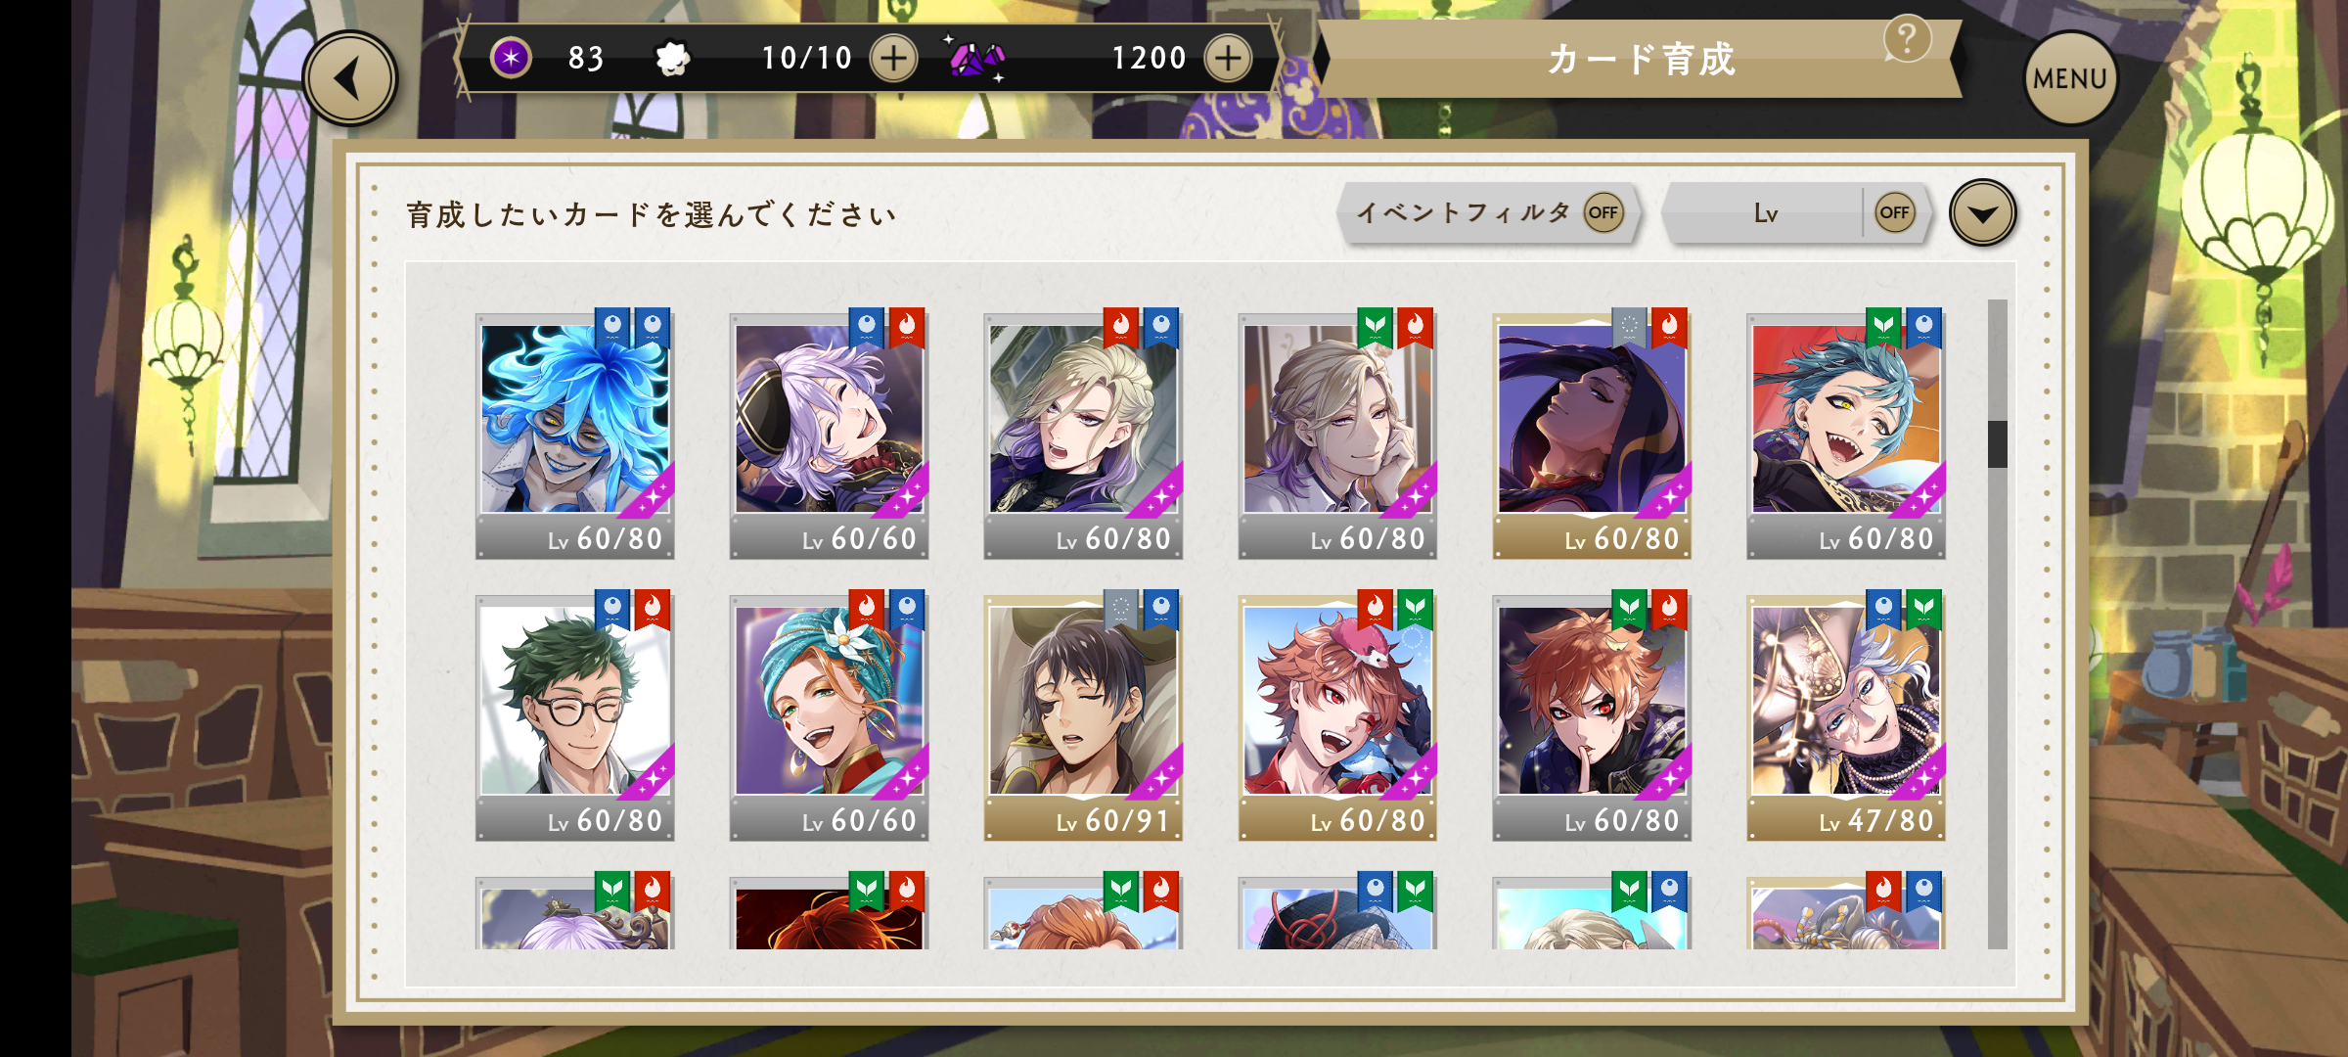Tap the help question mark icon
Viewport: 2348px width, 1057px height.
pos(1907,40)
